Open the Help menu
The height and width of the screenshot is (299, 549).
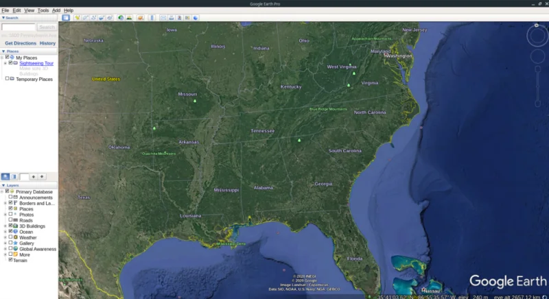coord(69,10)
